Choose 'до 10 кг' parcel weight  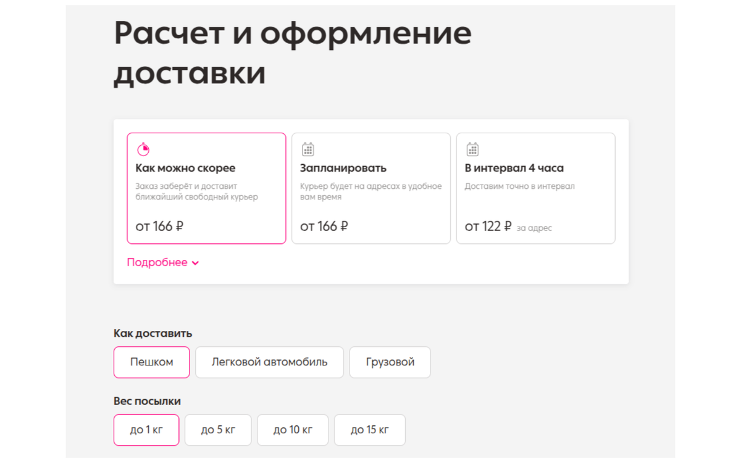tap(293, 430)
